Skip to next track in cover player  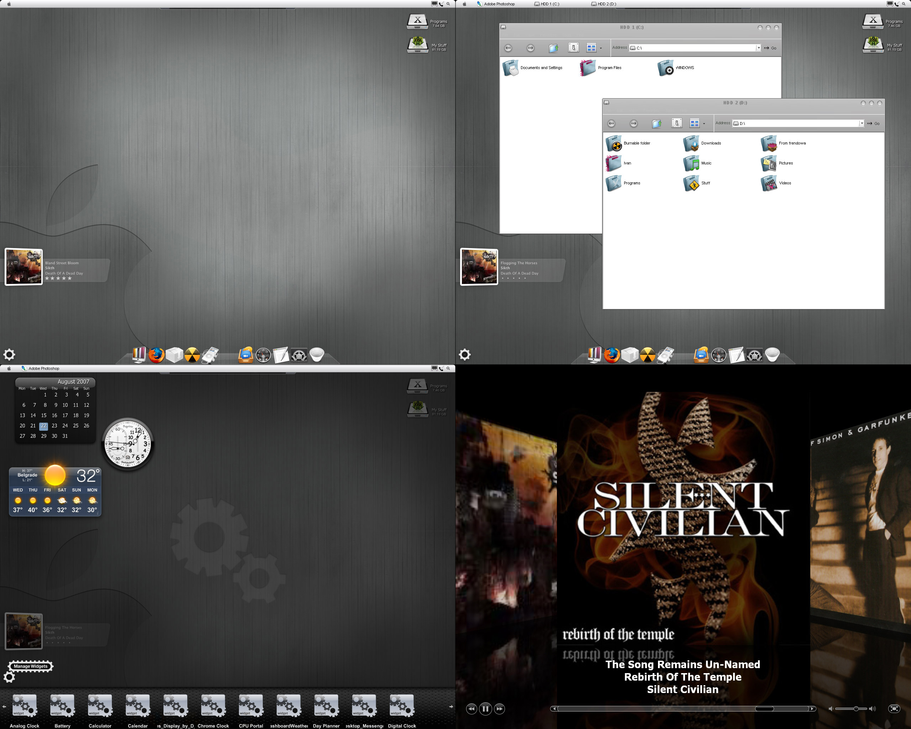tap(499, 709)
